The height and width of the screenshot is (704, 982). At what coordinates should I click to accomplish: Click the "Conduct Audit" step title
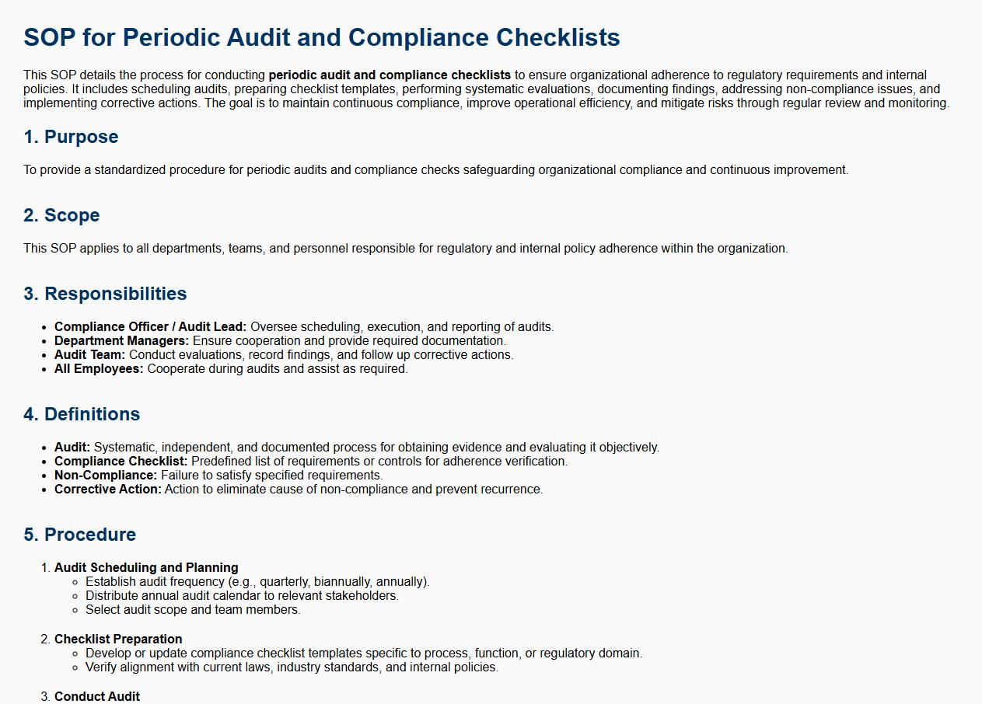[x=97, y=696]
